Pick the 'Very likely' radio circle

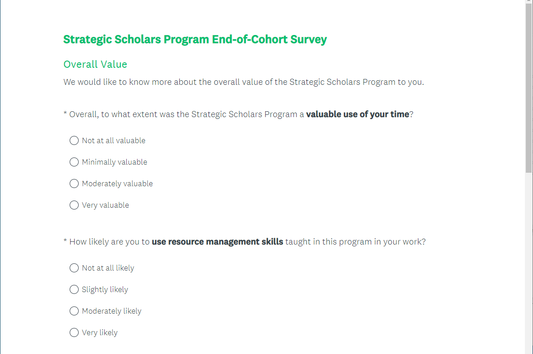74,332
